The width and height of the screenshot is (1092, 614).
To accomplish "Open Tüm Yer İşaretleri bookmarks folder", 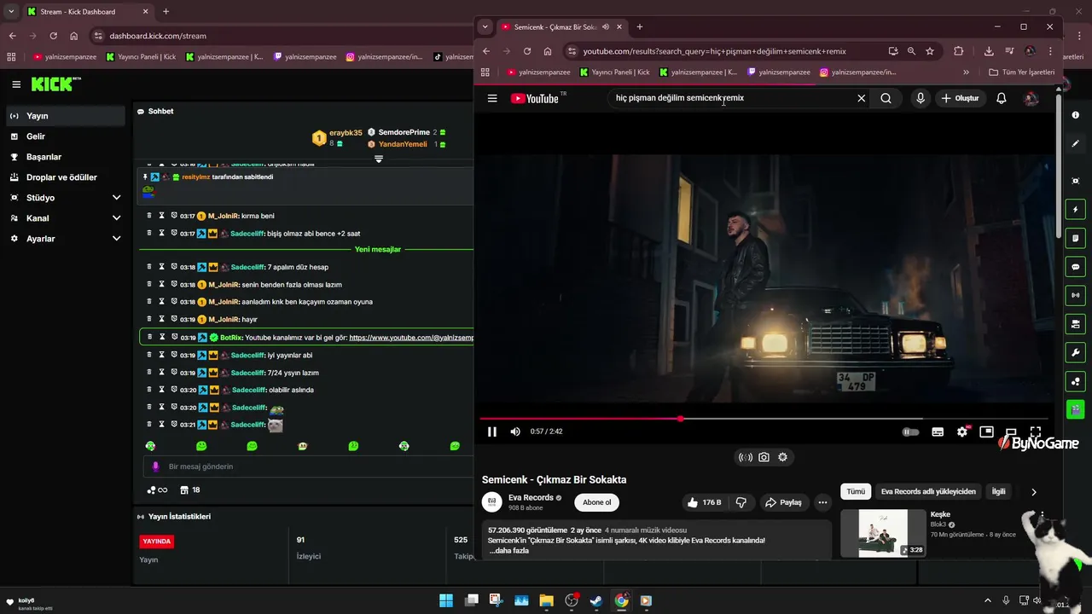I will click(1021, 72).
